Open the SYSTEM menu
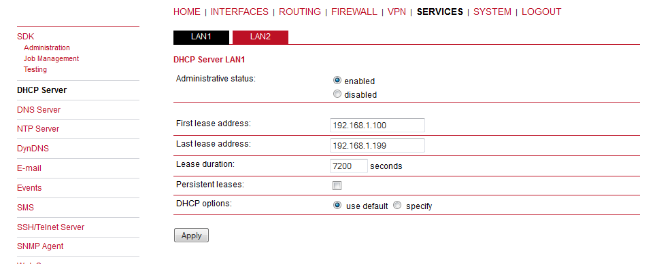The width and height of the screenshot is (657, 264). (x=492, y=12)
